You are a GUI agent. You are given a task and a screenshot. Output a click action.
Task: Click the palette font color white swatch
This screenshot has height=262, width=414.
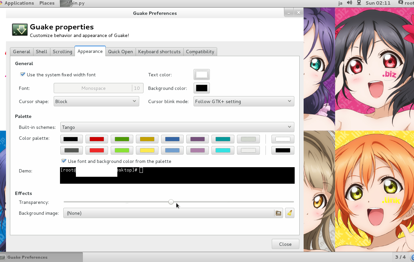tap(283, 139)
